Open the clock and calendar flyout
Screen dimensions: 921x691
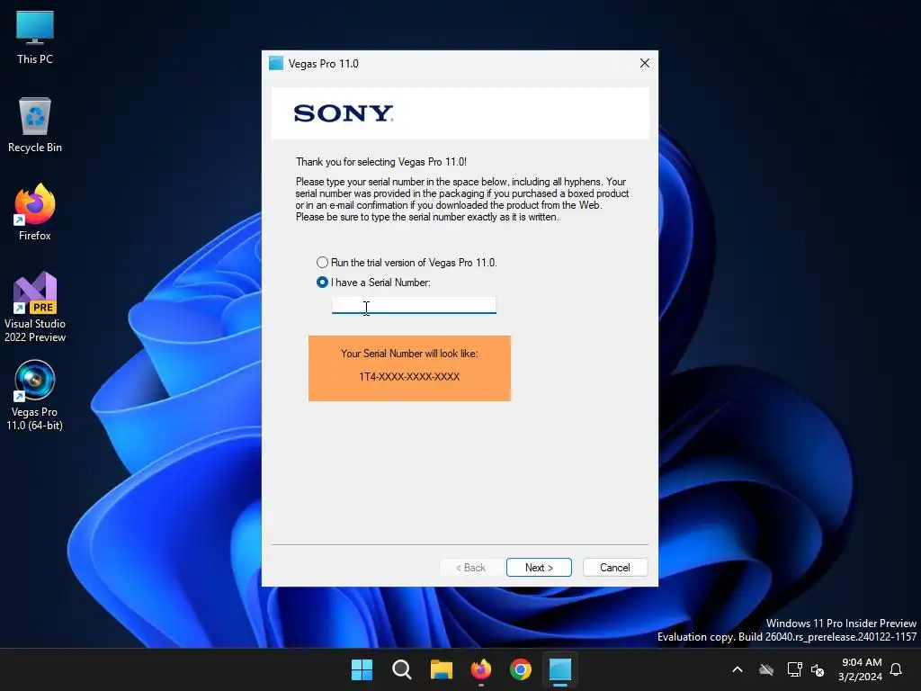click(861, 669)
